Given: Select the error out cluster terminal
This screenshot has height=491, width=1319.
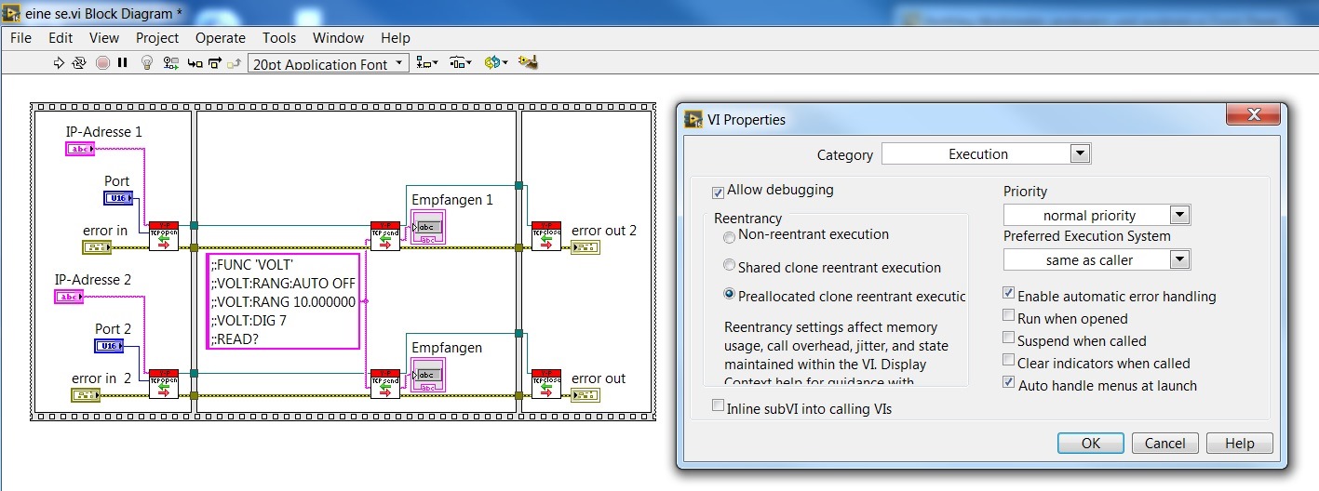Looking at the screenshot, I should click(x=585, y=395).
